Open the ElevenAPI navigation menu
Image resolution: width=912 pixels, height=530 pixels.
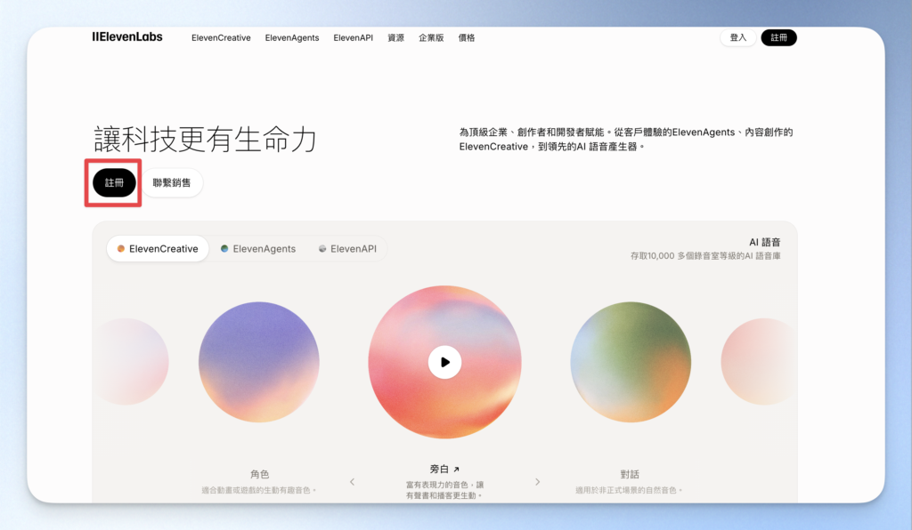pos(353,37)
